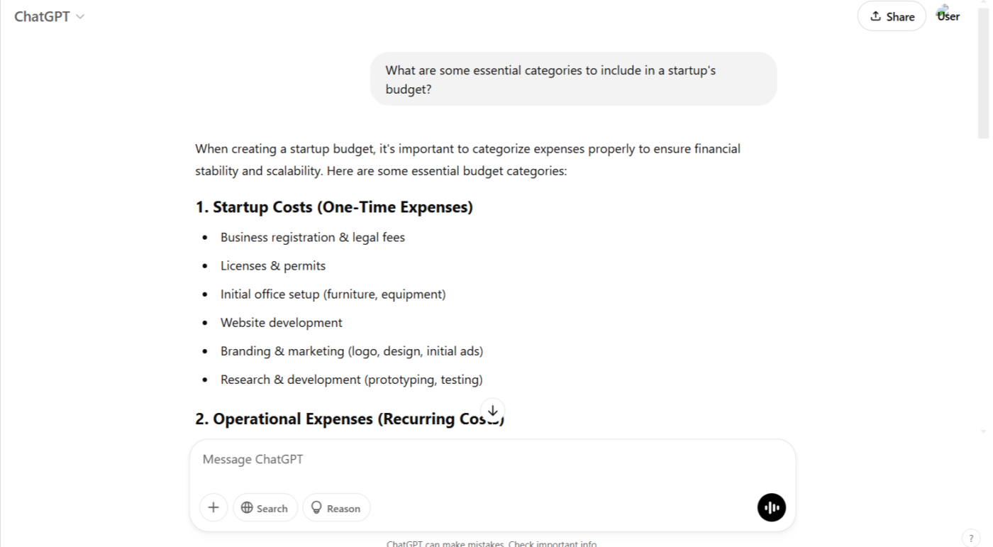This screenshot has height=547, width=993.
Task: Click the "Licenses & permits" bullet text
Action: pos(272,266)
